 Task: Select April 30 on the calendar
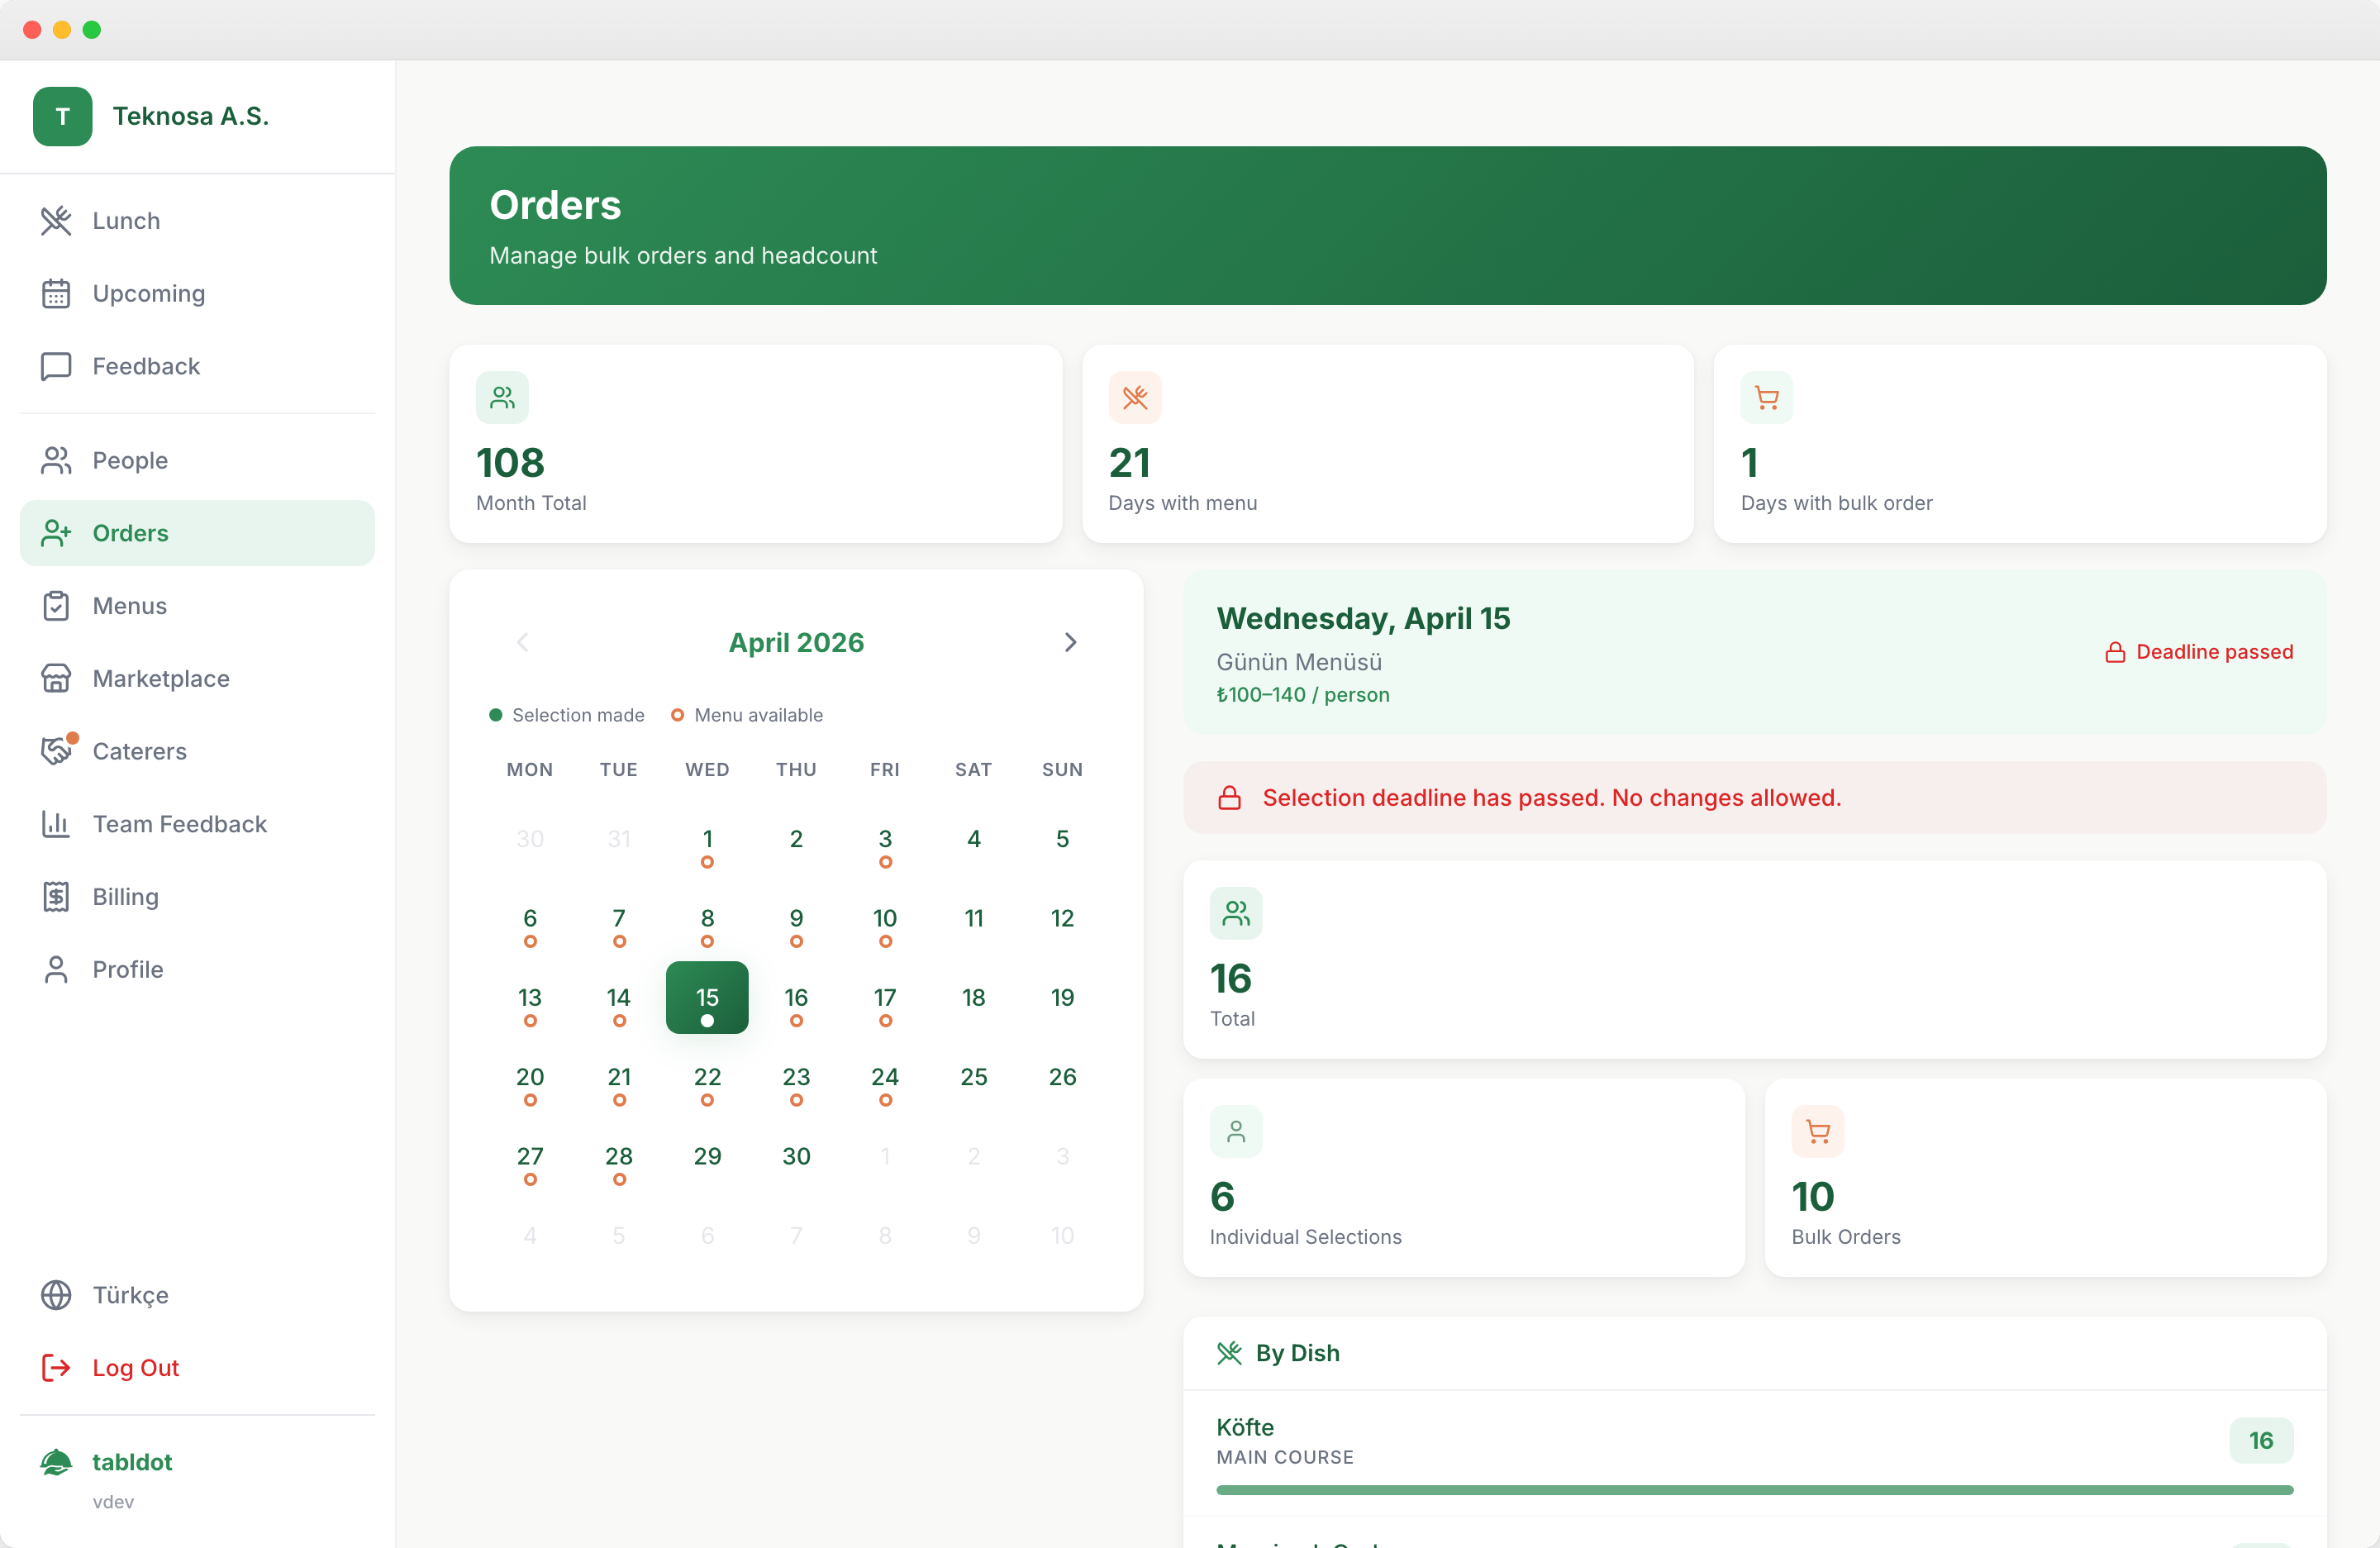click(796, 1157)
